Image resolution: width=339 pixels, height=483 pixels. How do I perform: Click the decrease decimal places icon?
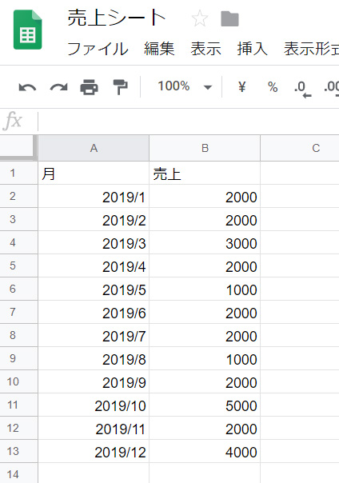pyautogui.click(x=303, y=89)
